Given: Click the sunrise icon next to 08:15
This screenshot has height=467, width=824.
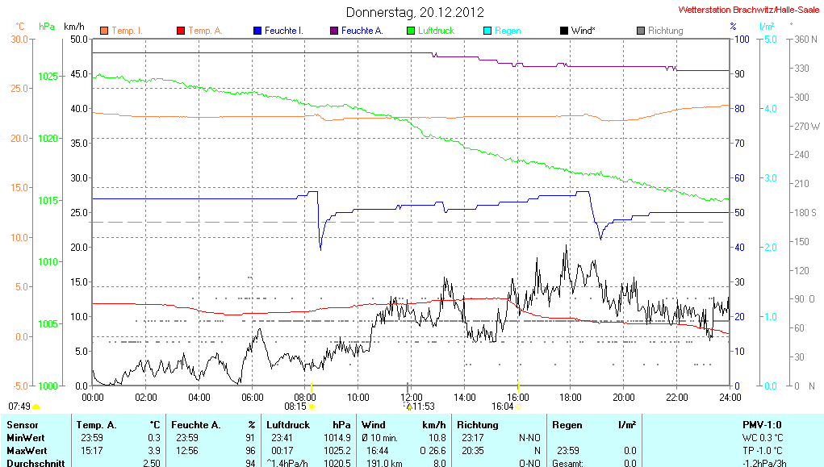Looking at the screenshot, I should [x=312, y=407].
